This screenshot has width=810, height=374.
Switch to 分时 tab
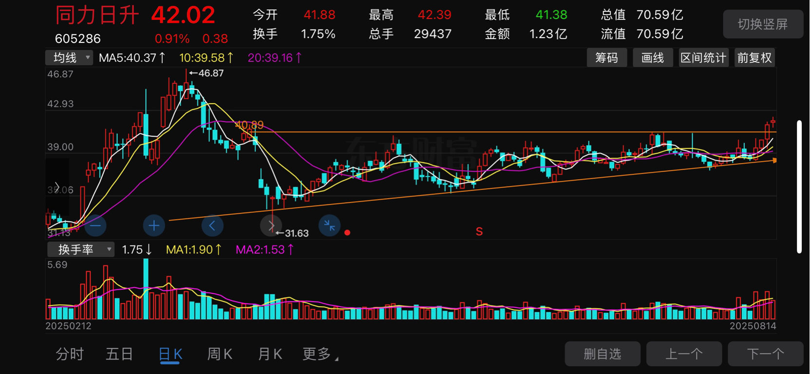tap(70, 354)
